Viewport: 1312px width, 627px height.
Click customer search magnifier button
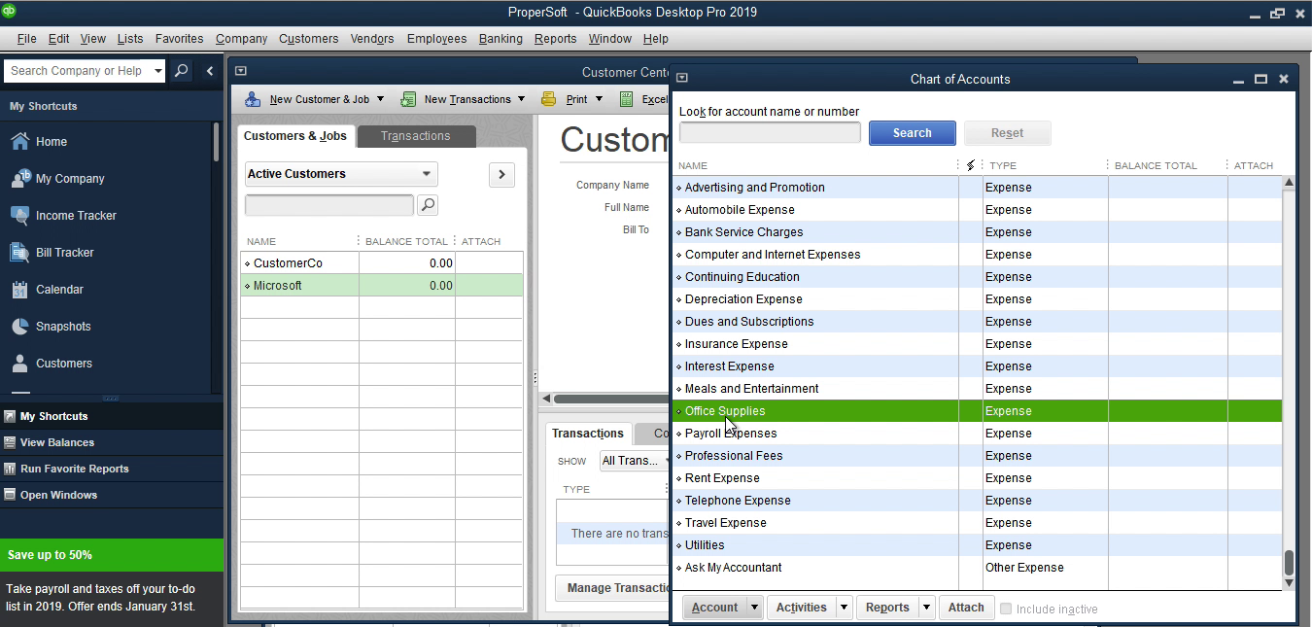click(428, 205)
